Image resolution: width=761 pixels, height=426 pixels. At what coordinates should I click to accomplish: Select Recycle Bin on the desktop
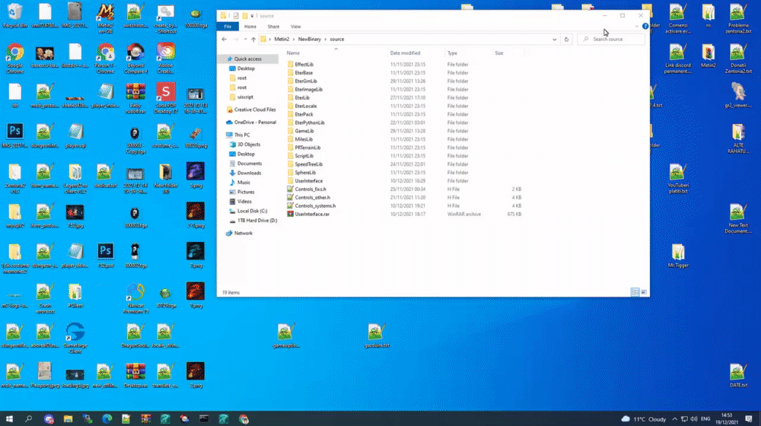14,15
